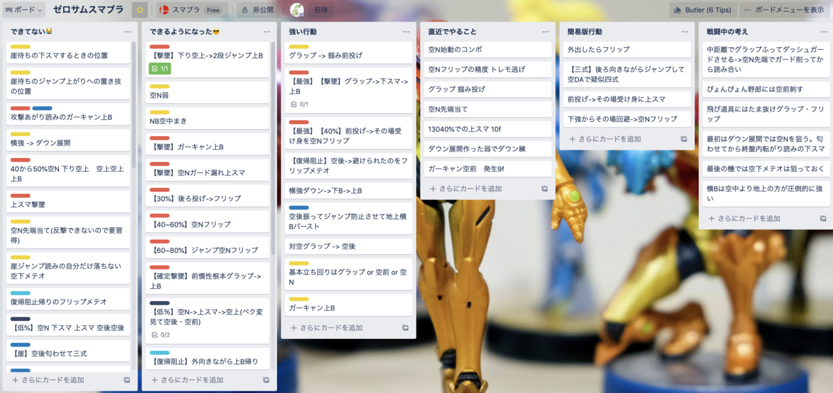Viewport: 833px width, 393px height.
Task: Click list title 強い行動 to edit
Action: [303, 32]
